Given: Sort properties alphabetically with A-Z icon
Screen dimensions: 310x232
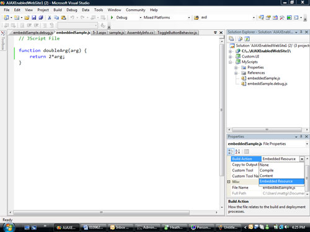Looking at the screenshot, I should (x=237, y=152).
